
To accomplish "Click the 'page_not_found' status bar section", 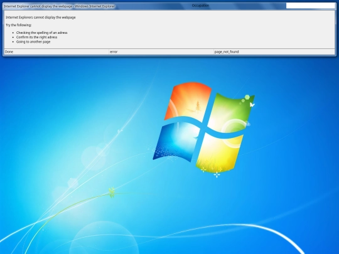I will 274,52.
